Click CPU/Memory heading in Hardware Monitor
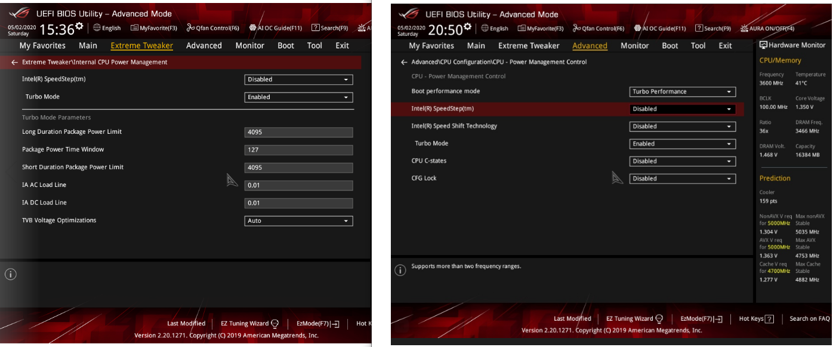This screenshot has width=833, height=347. click(780, 60)
